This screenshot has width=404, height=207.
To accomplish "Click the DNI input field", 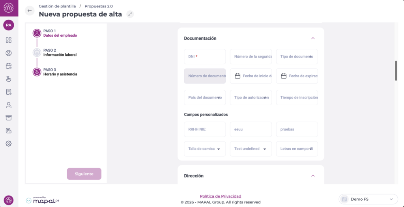I will (x=205, y=57).
